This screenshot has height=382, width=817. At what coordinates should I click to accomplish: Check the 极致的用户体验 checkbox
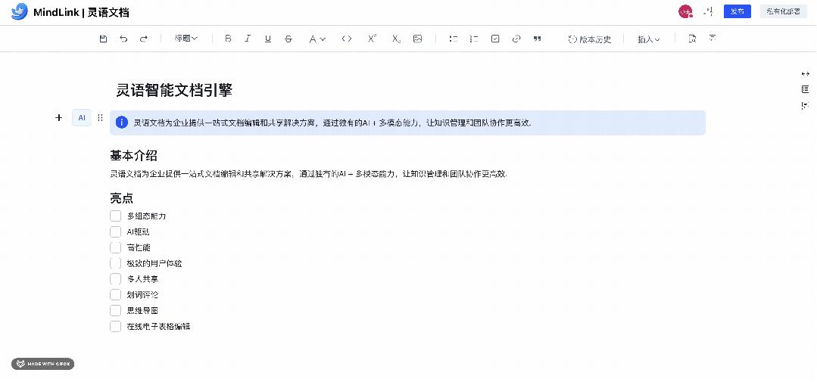pyautogui.click(x=115, y=263)
